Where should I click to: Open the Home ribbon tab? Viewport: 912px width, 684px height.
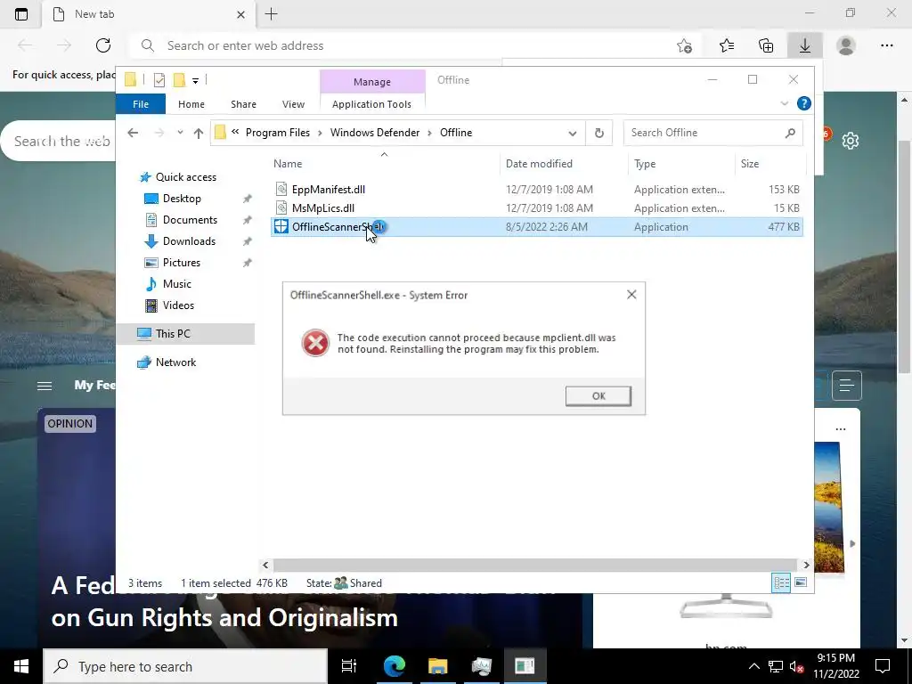[x=191, y=104]
